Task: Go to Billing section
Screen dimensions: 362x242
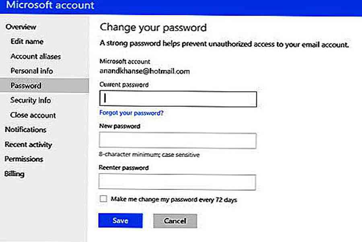Action: pyautogui.click(x=14, y=174)
